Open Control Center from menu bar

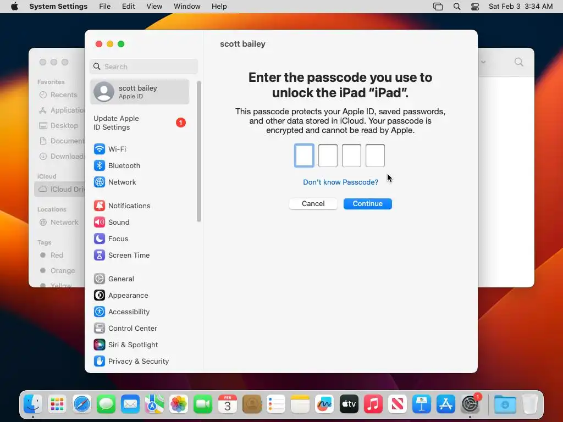click(x=475, y=7)
